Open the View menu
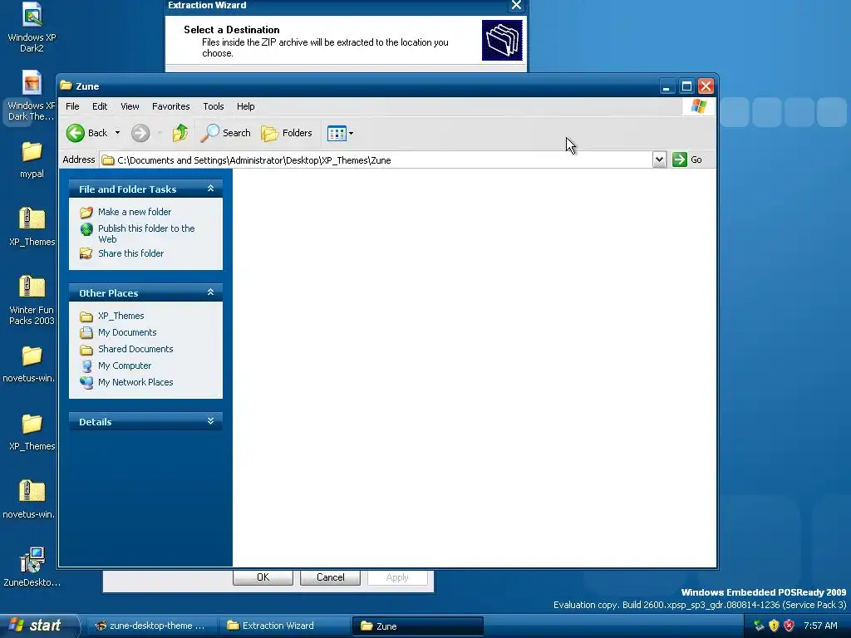The width and height of the screenshot is (851, 638). coord(130,106)
